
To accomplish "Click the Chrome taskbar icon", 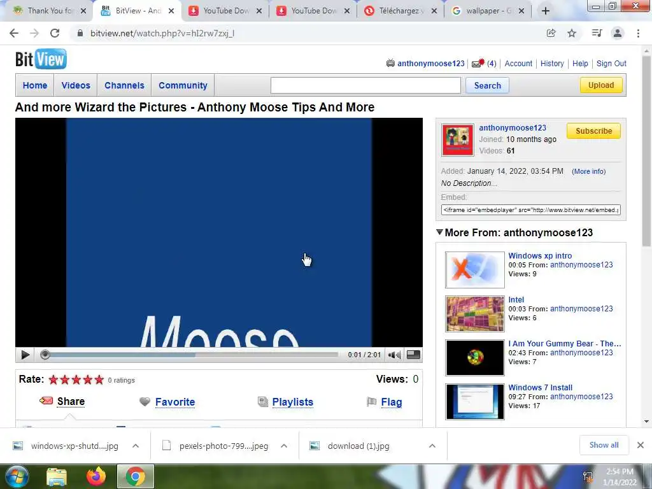I will [x=136, y=476].
